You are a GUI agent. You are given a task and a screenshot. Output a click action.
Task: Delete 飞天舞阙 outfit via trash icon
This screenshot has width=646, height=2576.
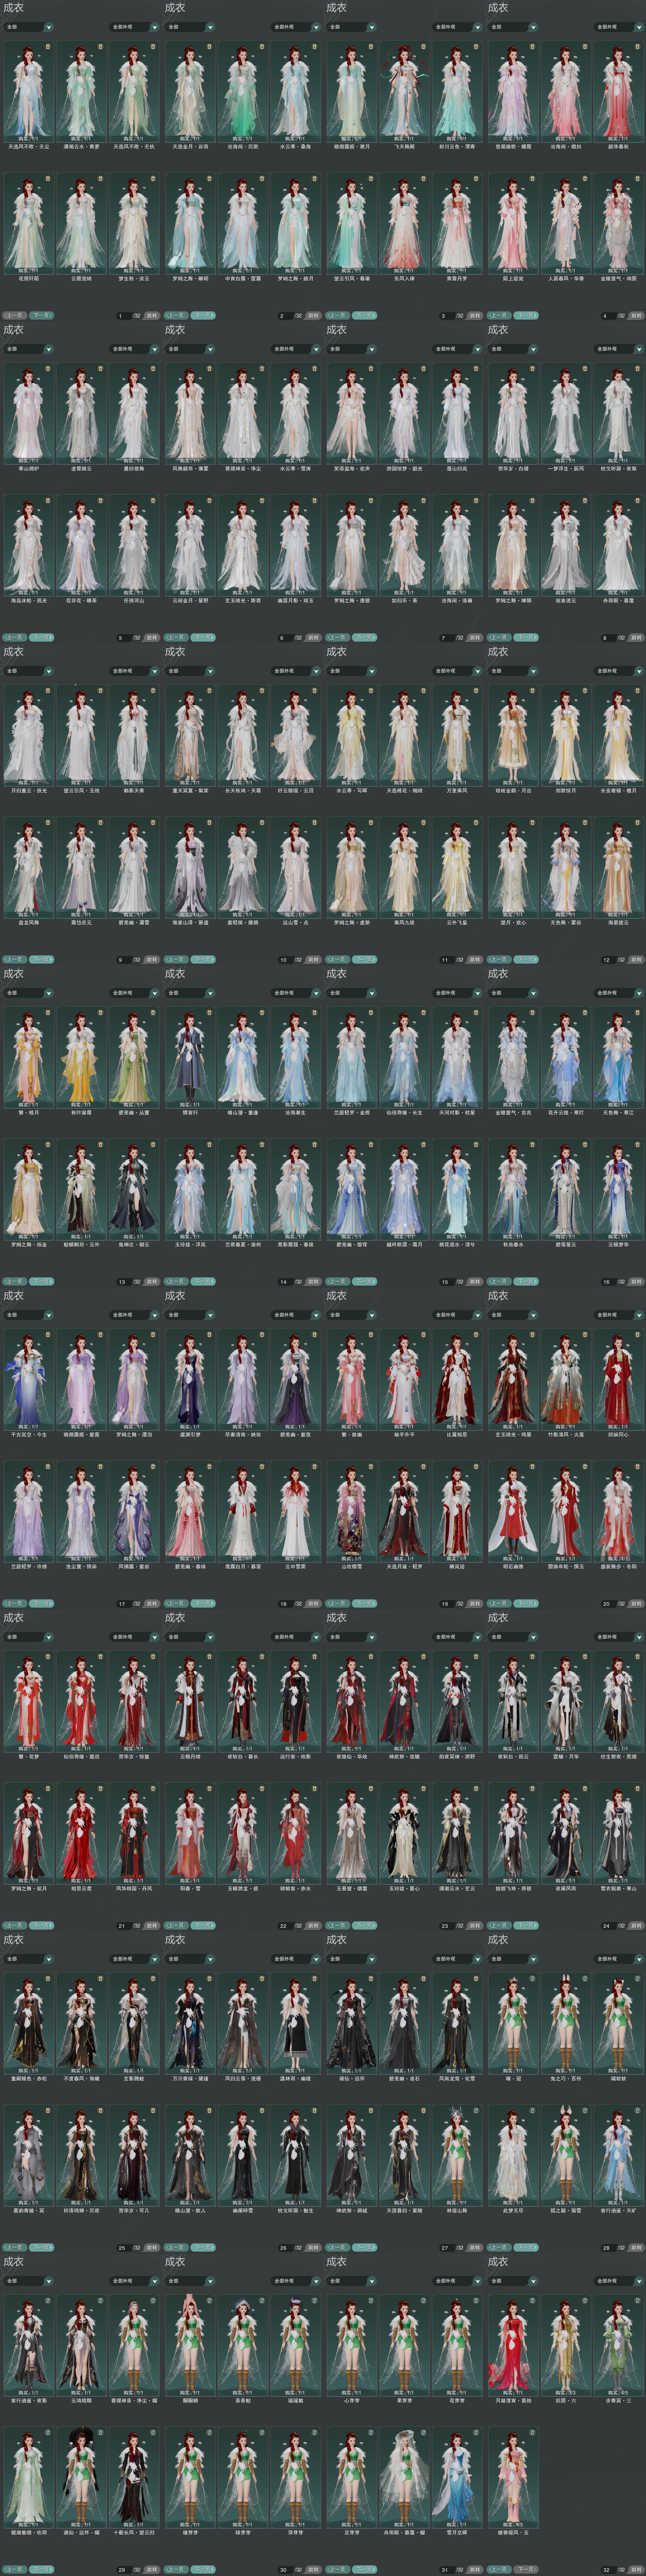pos(423,47)
